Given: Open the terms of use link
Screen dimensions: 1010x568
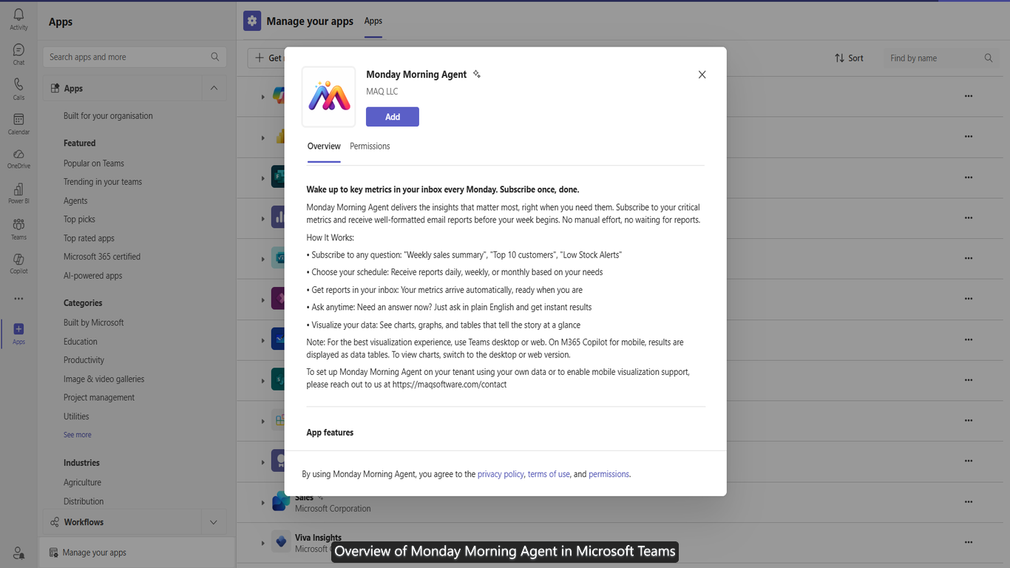Looking at the screenshot, I should pyautogui.click(x=549, y=474).
